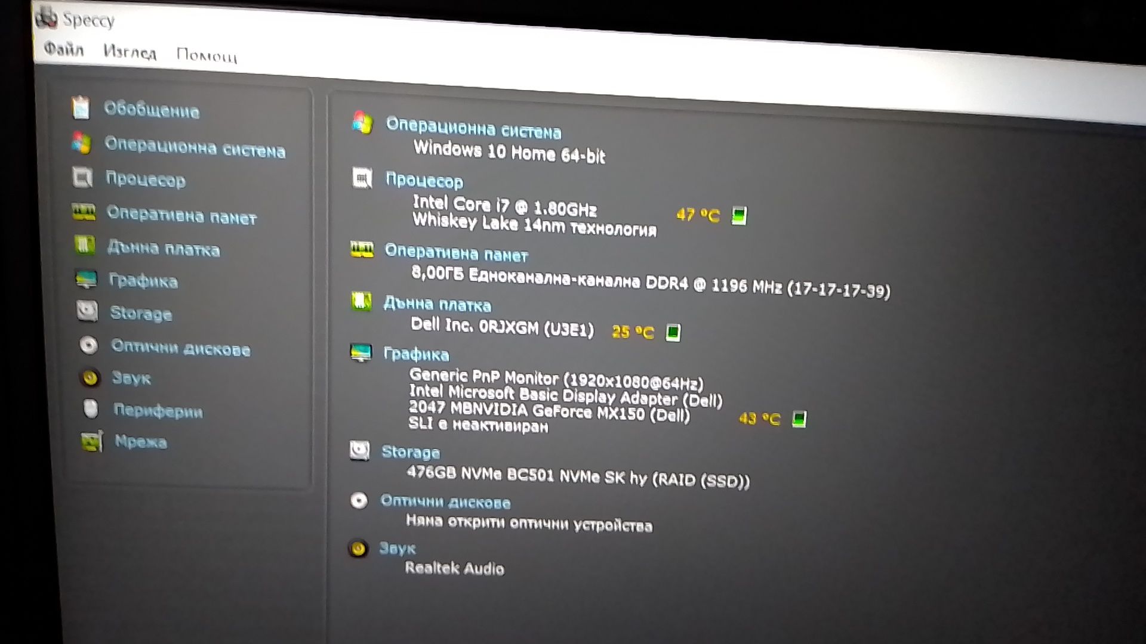Click the GPU temperature icon beside 43 °C
This screenshot has height=644, width=1146.
(799, 419)
